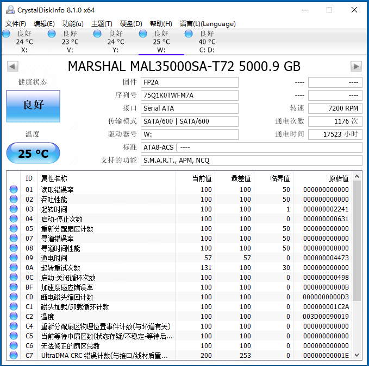The image size is (369, 366).
Task: Click status orb for C1 磁头加载/卸载循环计数
Action: coord(14,306)
